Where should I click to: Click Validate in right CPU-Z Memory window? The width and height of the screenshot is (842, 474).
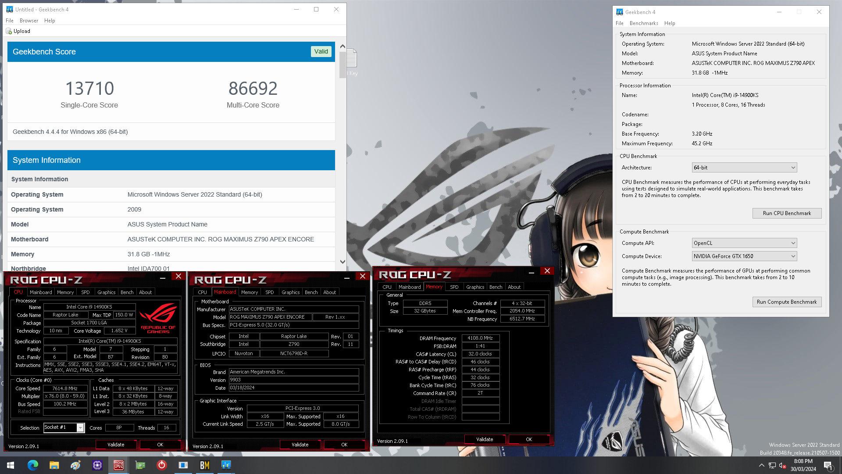tap(485, 439)
